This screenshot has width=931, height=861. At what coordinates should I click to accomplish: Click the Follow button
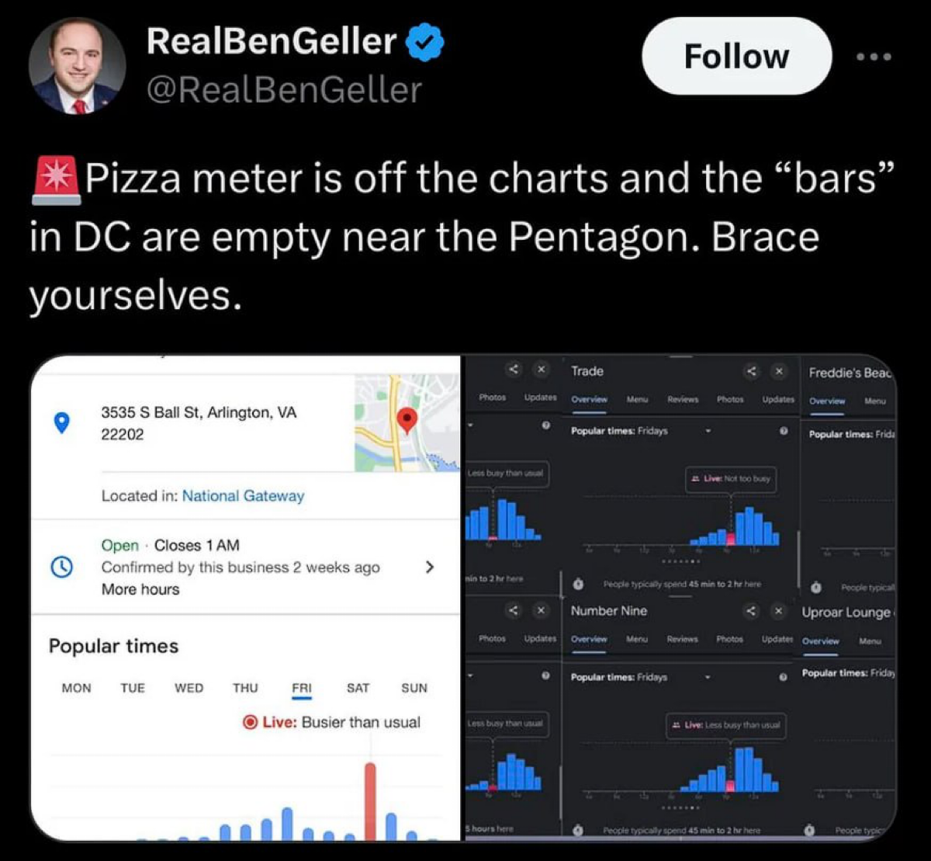[735, 56]
